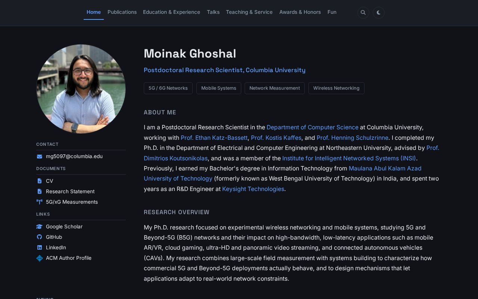Open Institute for Intelligent Networked Systems link
This screenshot has width=478, height=299.
349,158
